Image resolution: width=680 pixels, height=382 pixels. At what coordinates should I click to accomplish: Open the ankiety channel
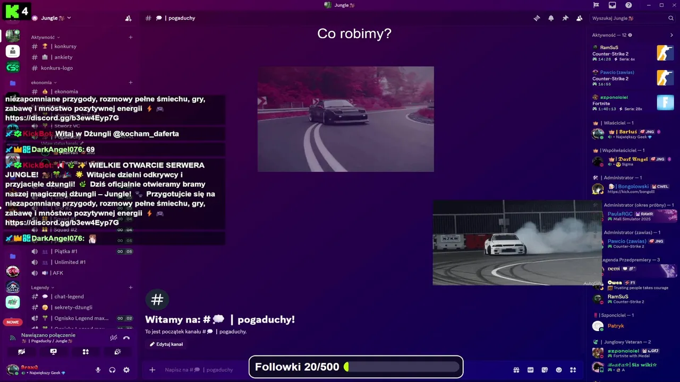(82, 57)
